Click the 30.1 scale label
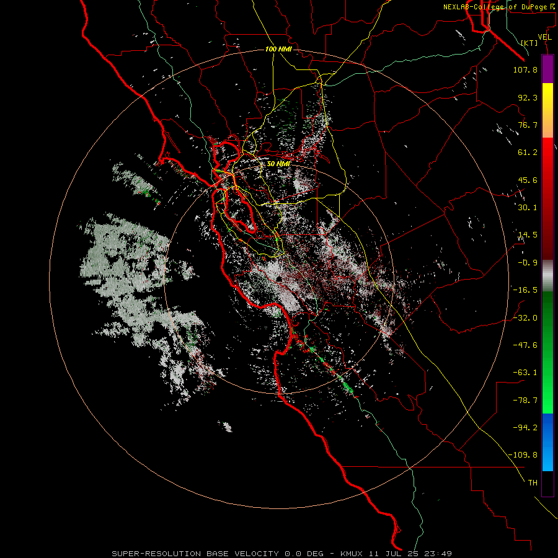This screenshot has width=558, height=558. [528, 208]
